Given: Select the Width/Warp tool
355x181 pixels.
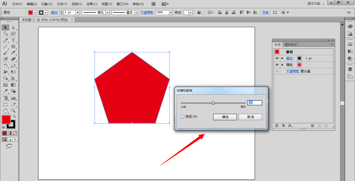Looking at the screenshot, I should coord(6,72).
